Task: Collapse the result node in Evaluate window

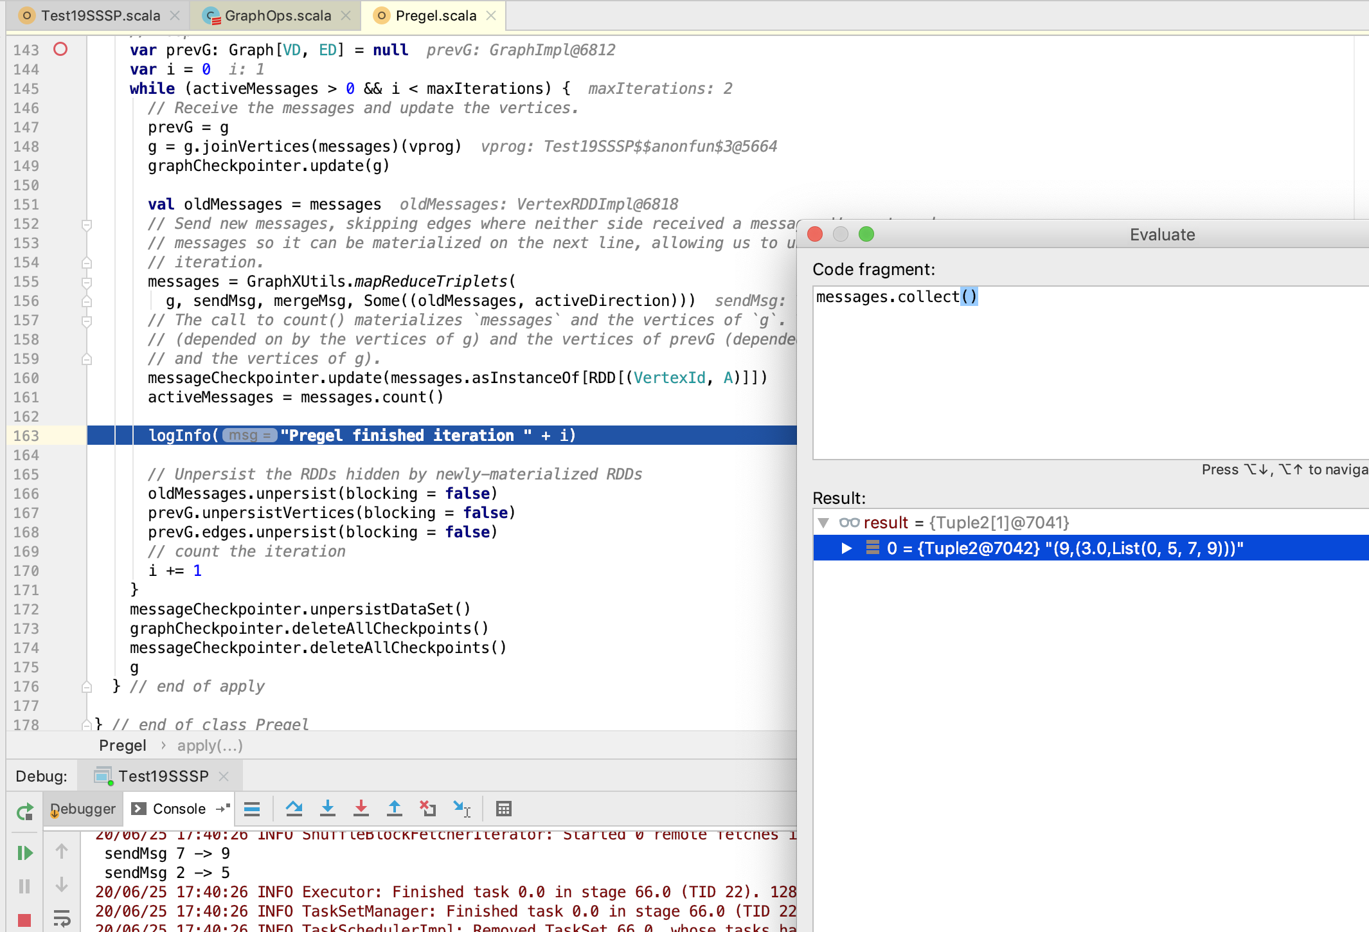Action: [x=823, y=523]
